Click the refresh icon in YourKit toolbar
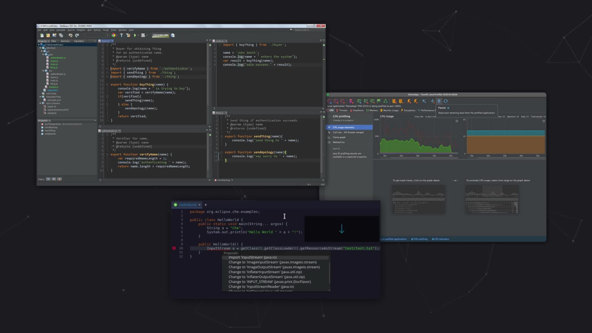The image size is (592, 333). tap(446, 101)
